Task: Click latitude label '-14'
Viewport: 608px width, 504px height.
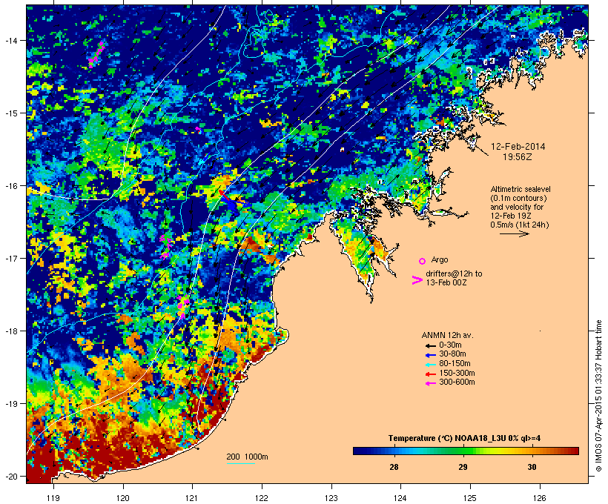Action: (10, 40)
